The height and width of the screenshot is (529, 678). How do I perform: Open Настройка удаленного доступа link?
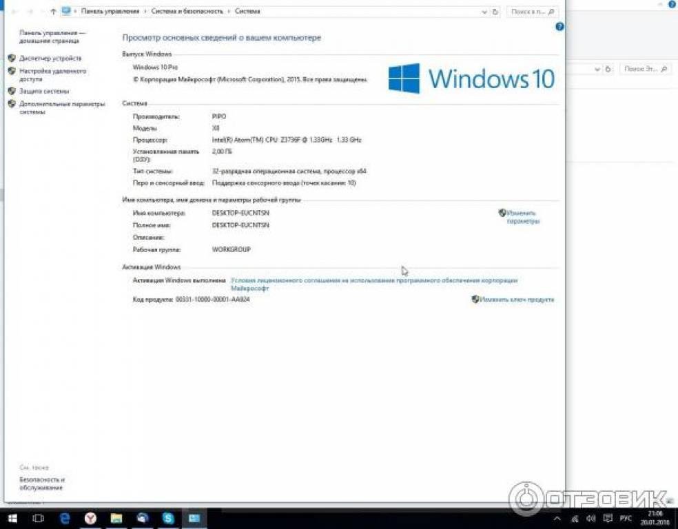(52, 75)
